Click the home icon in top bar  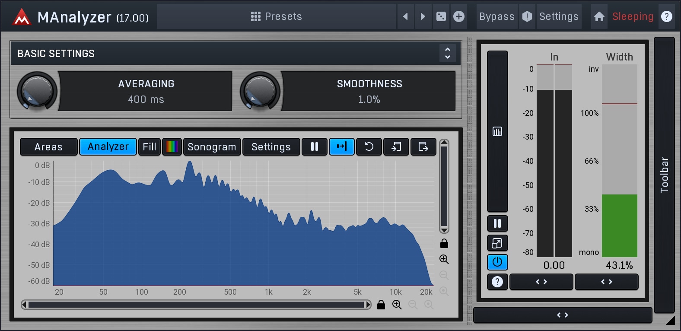click(x=599, y=16)
